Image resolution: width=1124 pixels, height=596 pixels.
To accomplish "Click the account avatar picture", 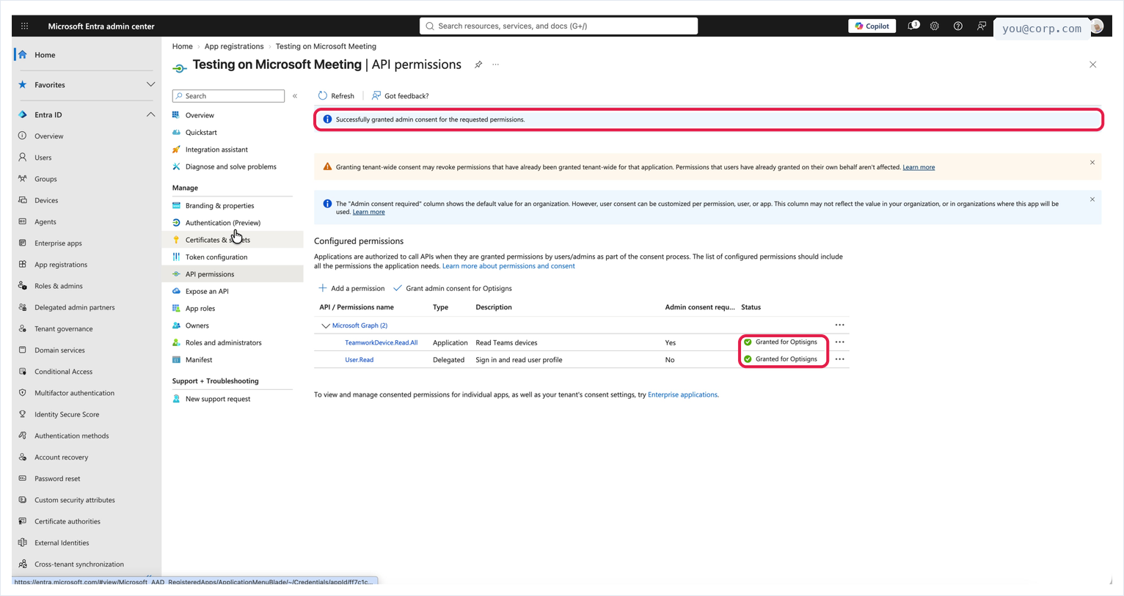I will click(1097, 26).
